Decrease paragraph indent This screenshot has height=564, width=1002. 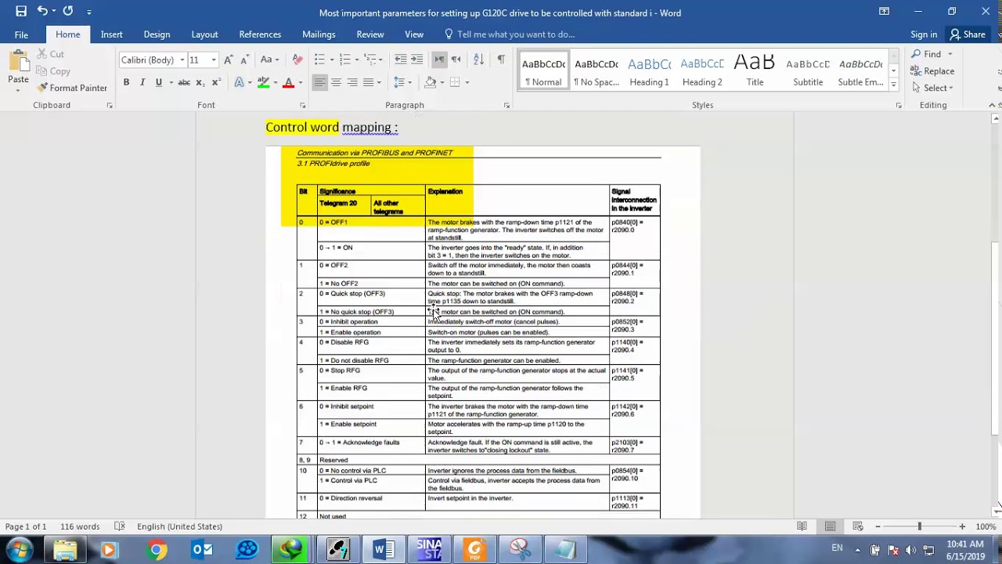coord(400,60)
